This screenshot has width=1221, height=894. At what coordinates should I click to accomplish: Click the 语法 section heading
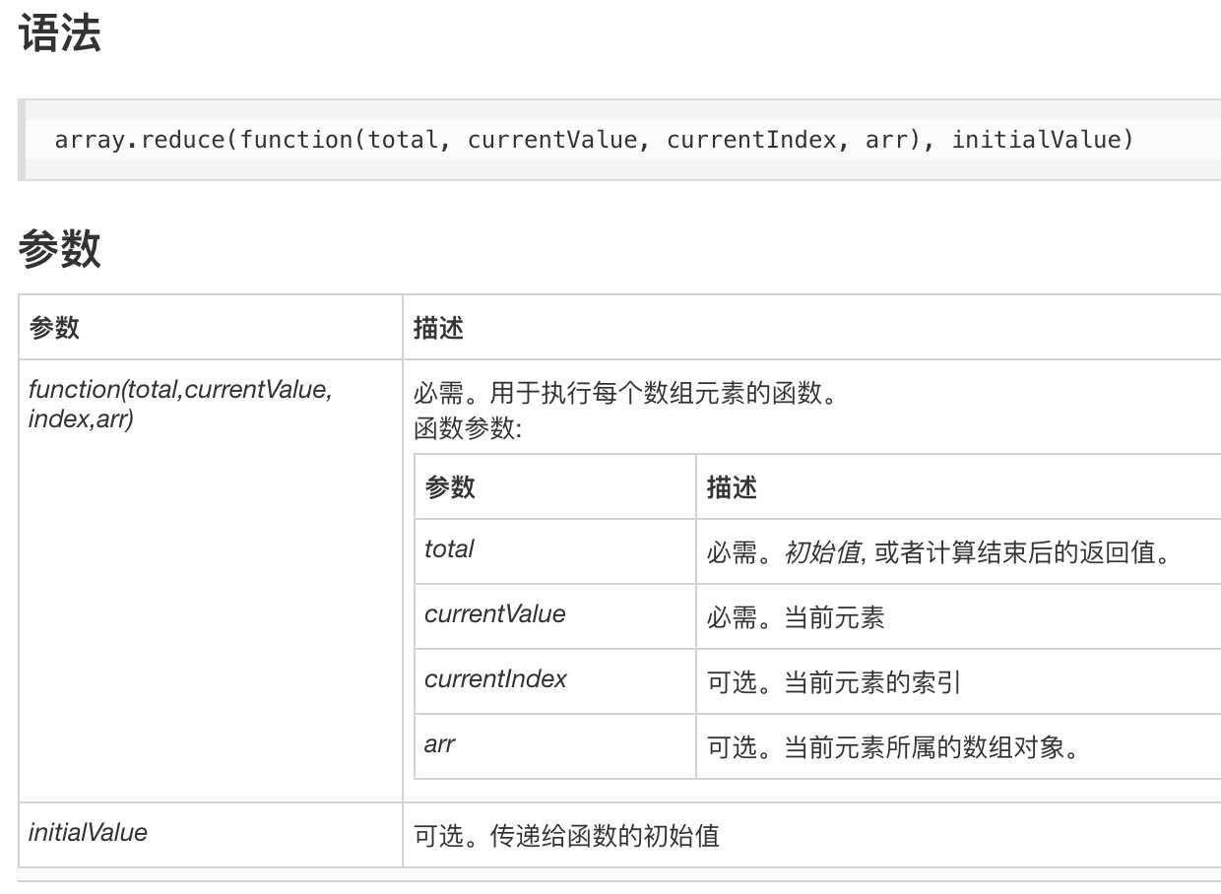[x=59, y=35]
